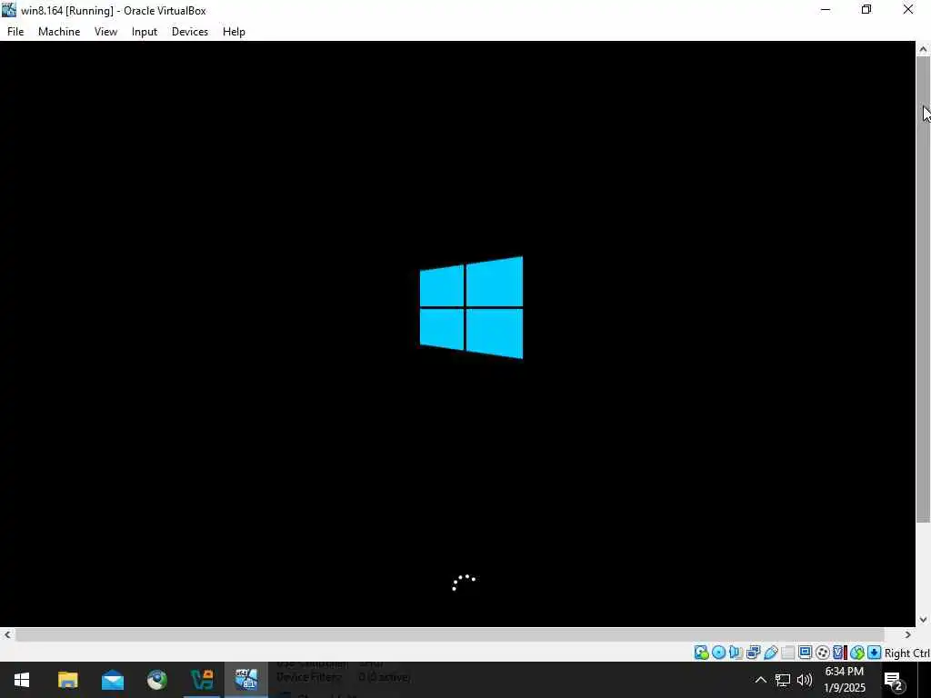This screenshot has width=931, height=698.
Task: Click the hard disk activity status icon
Action: coord(701,653)
